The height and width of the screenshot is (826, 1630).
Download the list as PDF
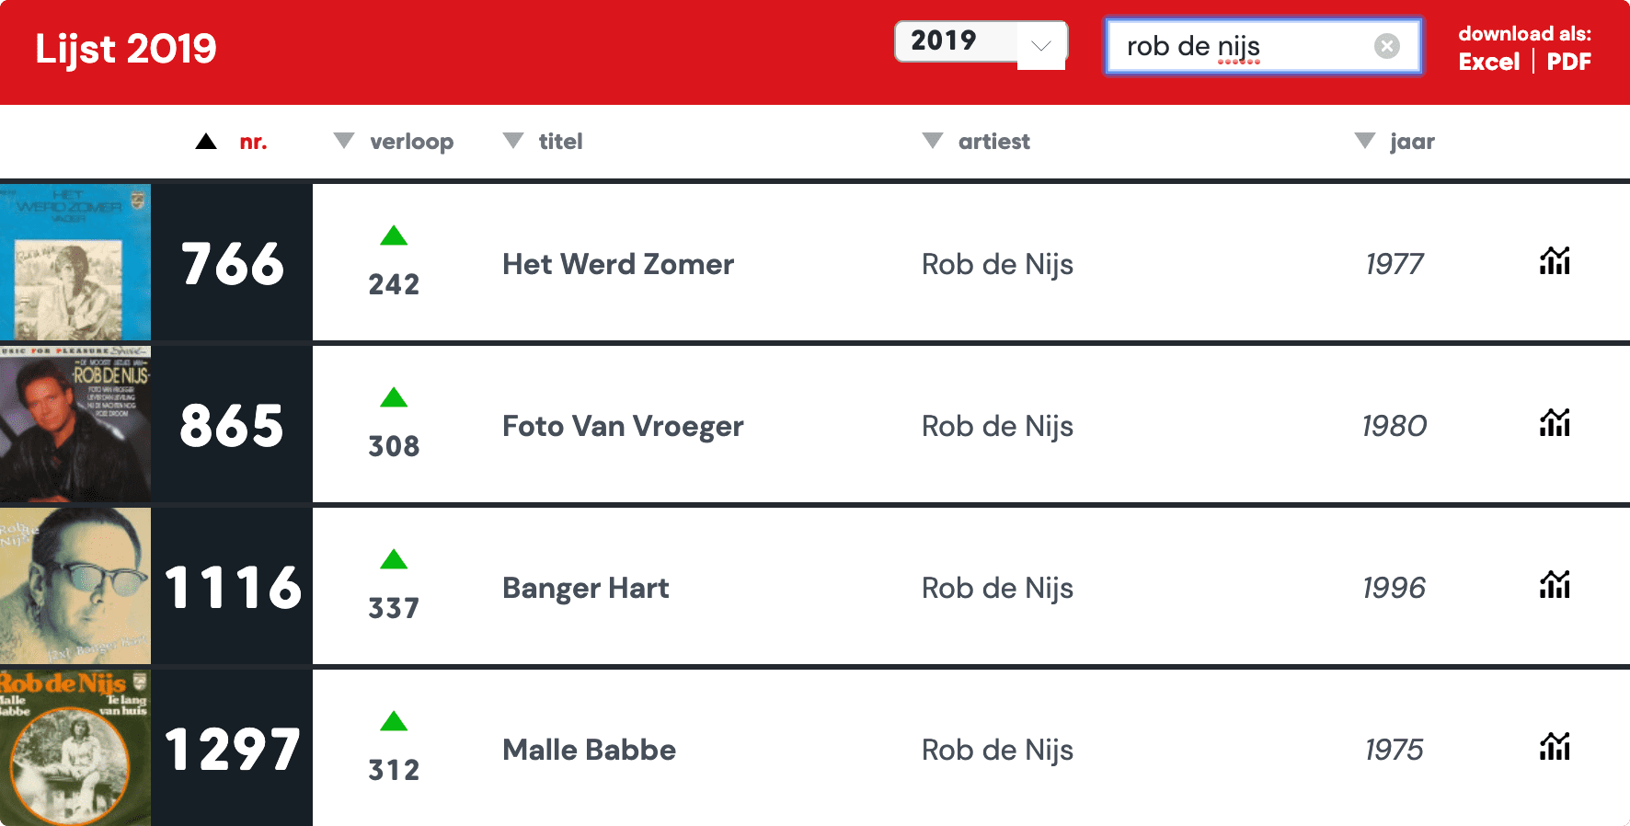[1568, 63]
